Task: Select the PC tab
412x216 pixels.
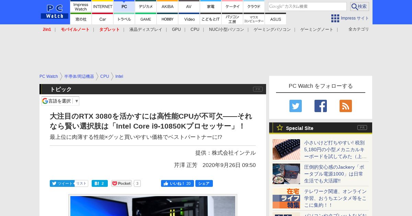Action: click(x=124, y=6)
